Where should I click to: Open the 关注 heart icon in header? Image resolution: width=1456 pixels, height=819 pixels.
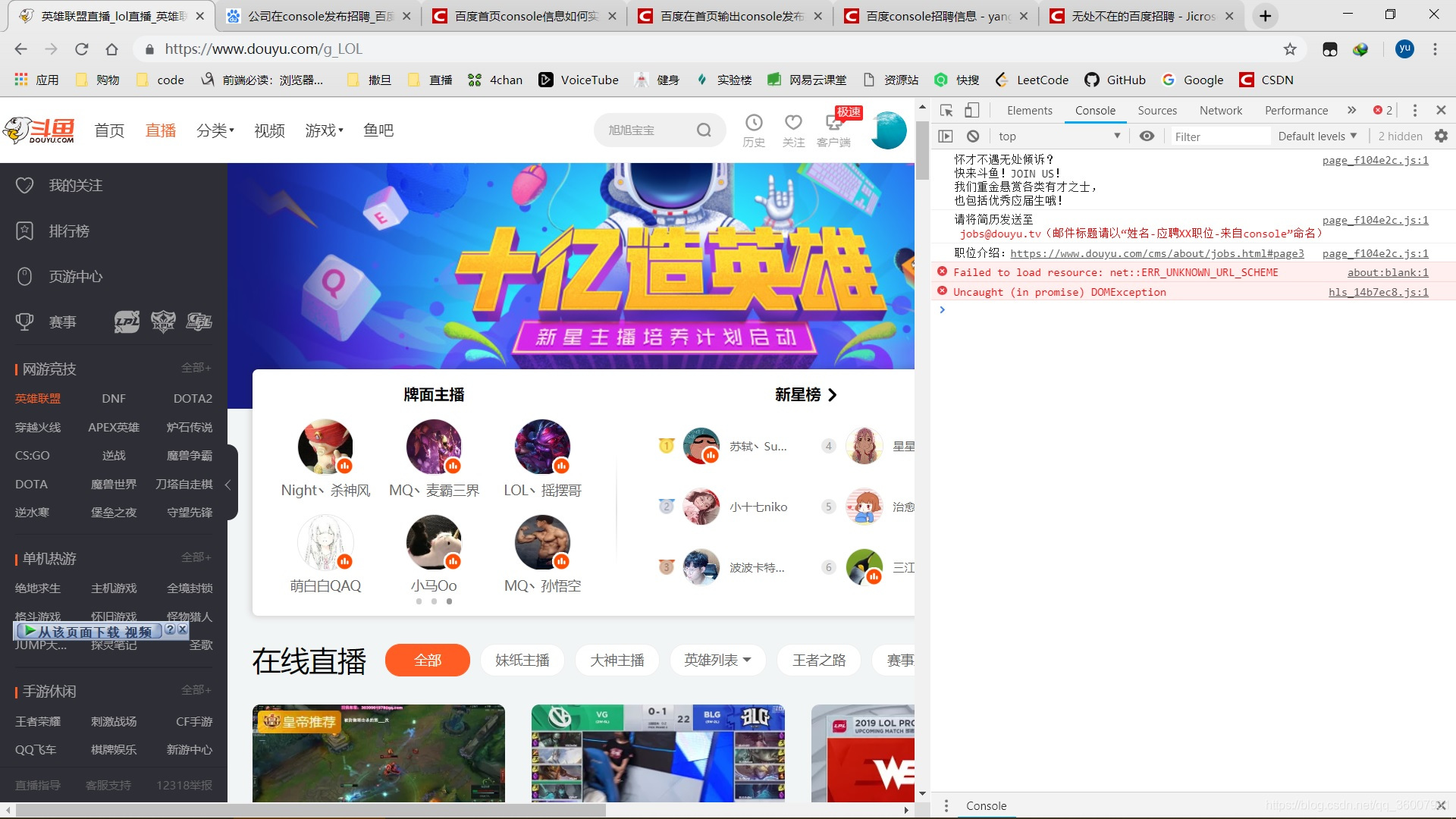coord(793,123)
